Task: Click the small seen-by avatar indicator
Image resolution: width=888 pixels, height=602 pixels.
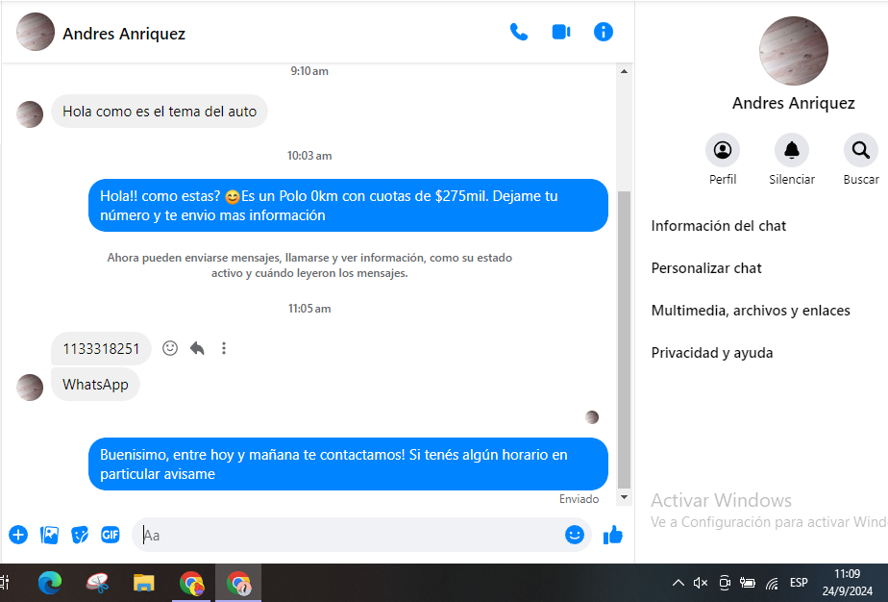Action: [592, 417]
